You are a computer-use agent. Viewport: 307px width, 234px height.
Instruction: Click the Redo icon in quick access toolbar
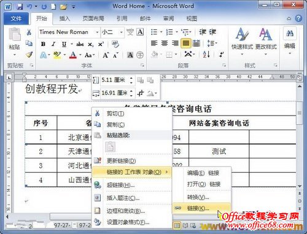[x=44, y=7]
